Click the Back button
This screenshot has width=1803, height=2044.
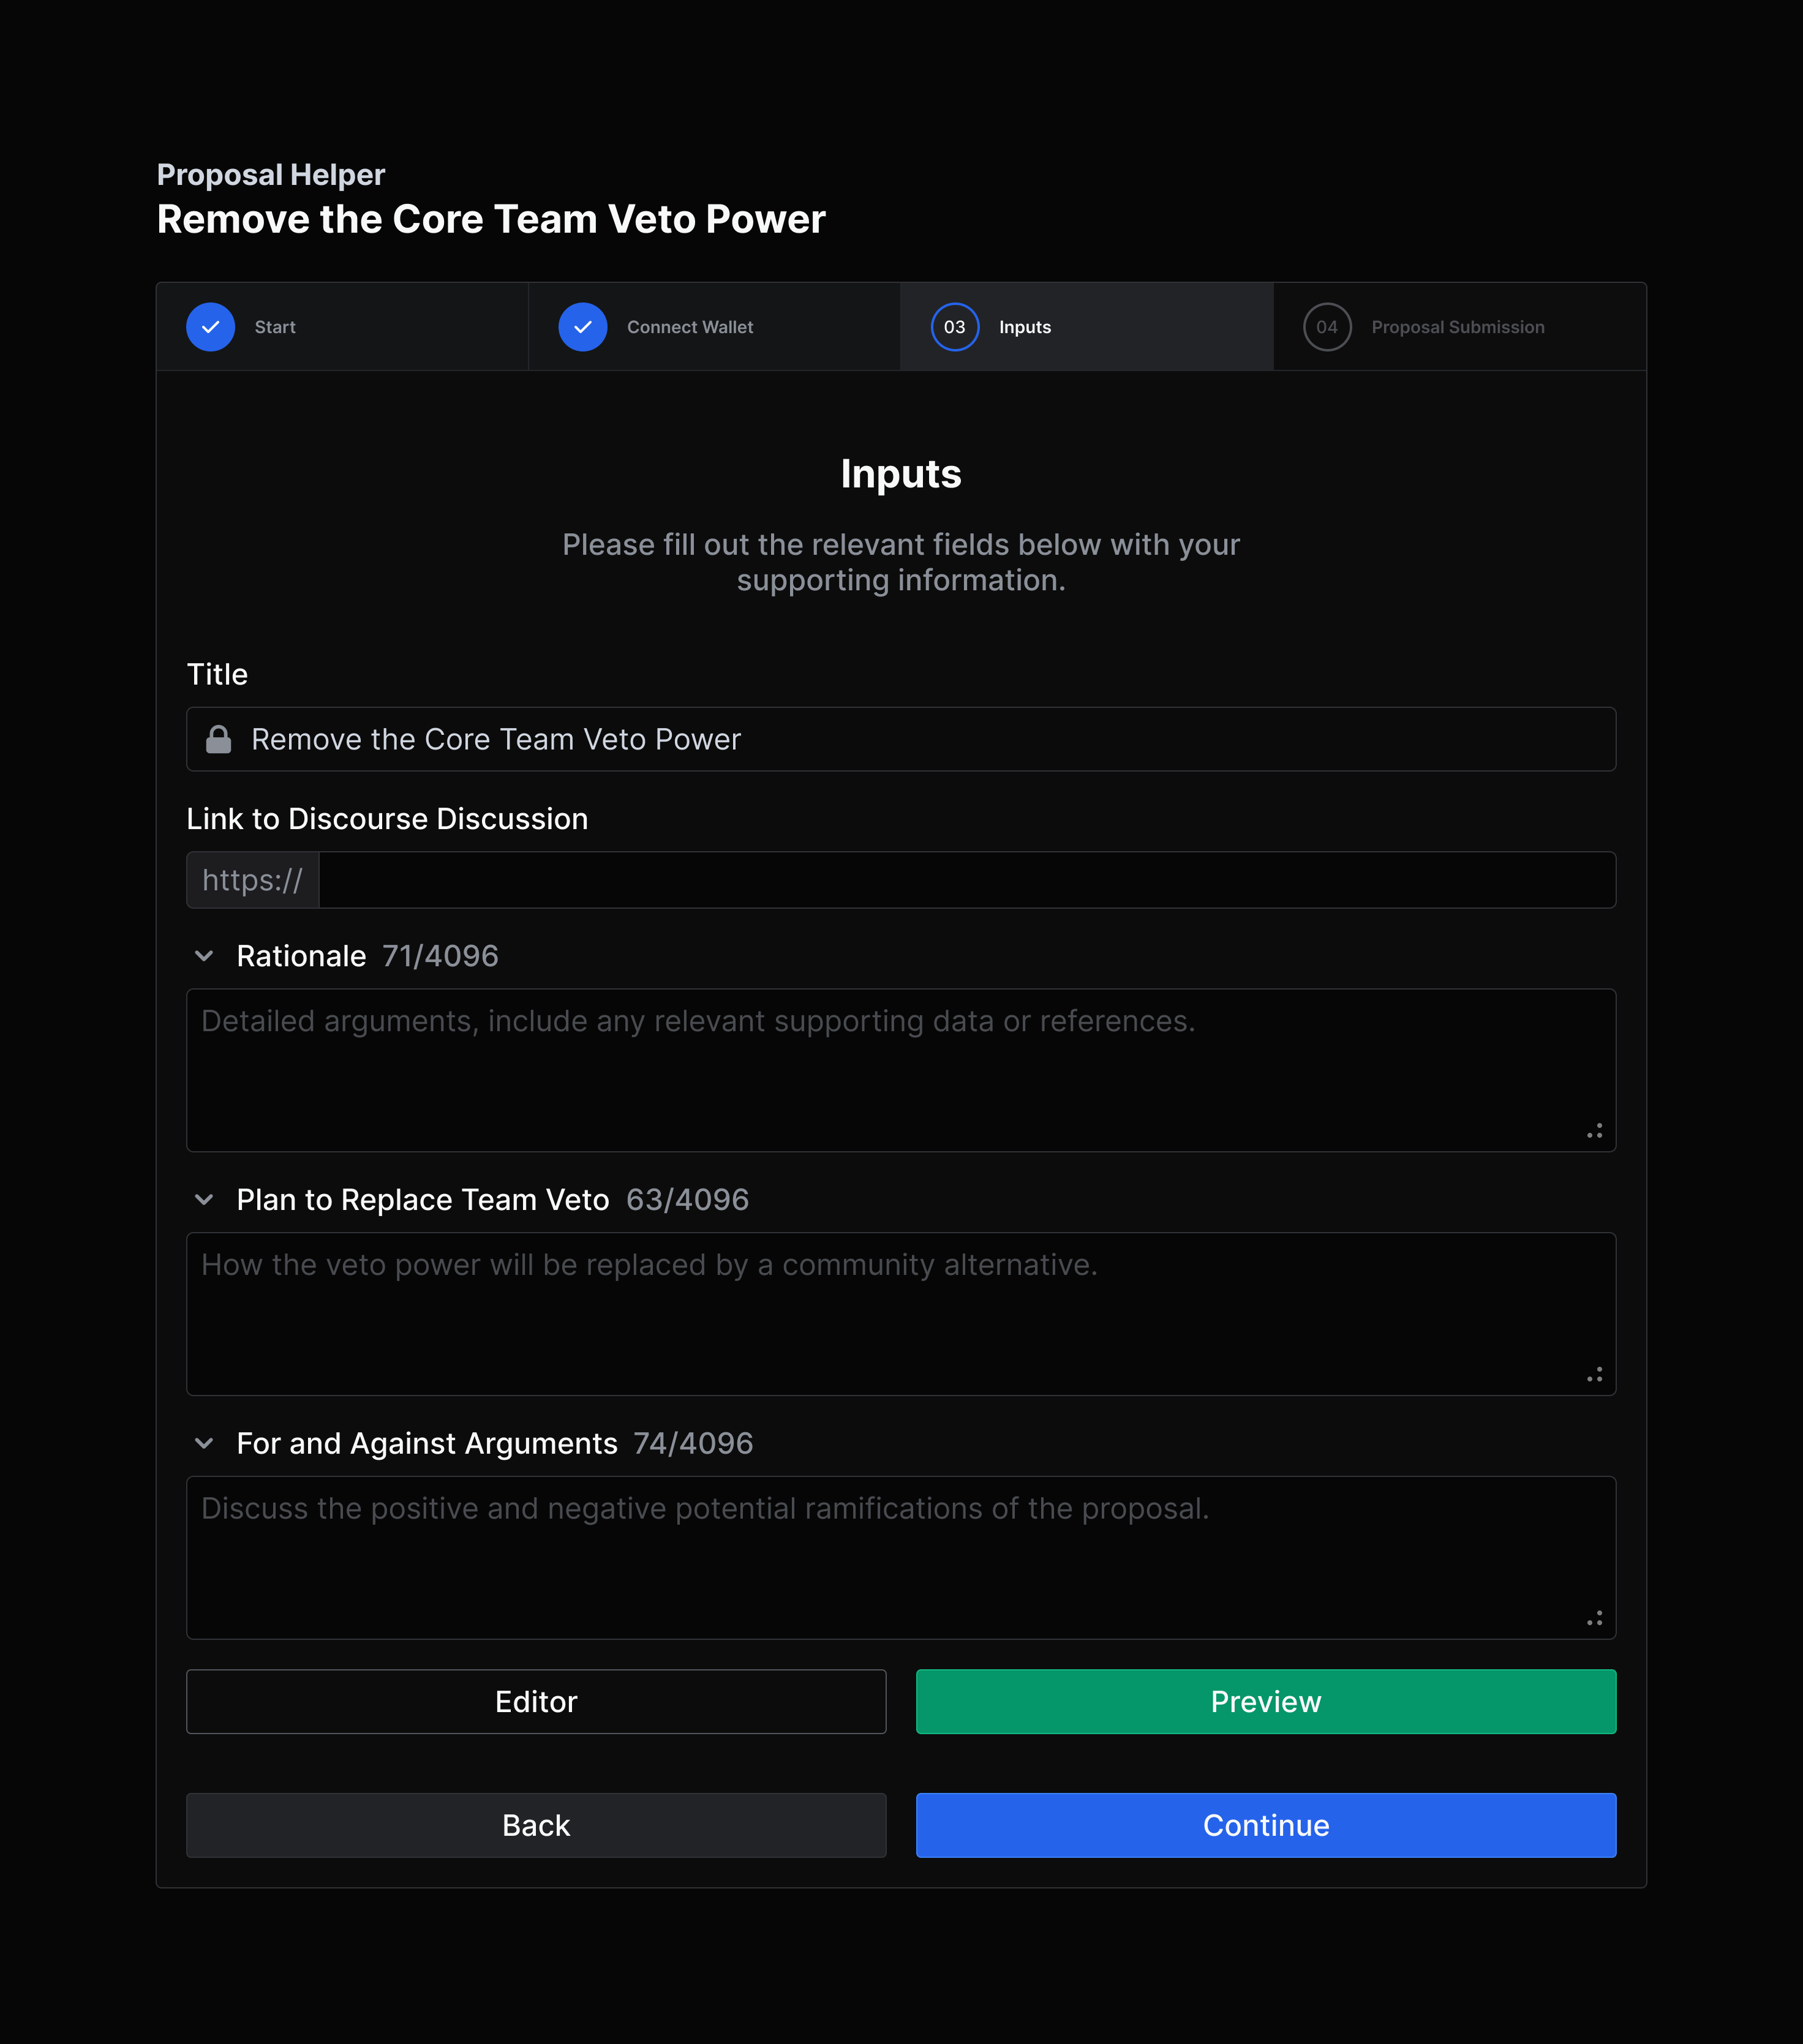(x=536, y=1825)
